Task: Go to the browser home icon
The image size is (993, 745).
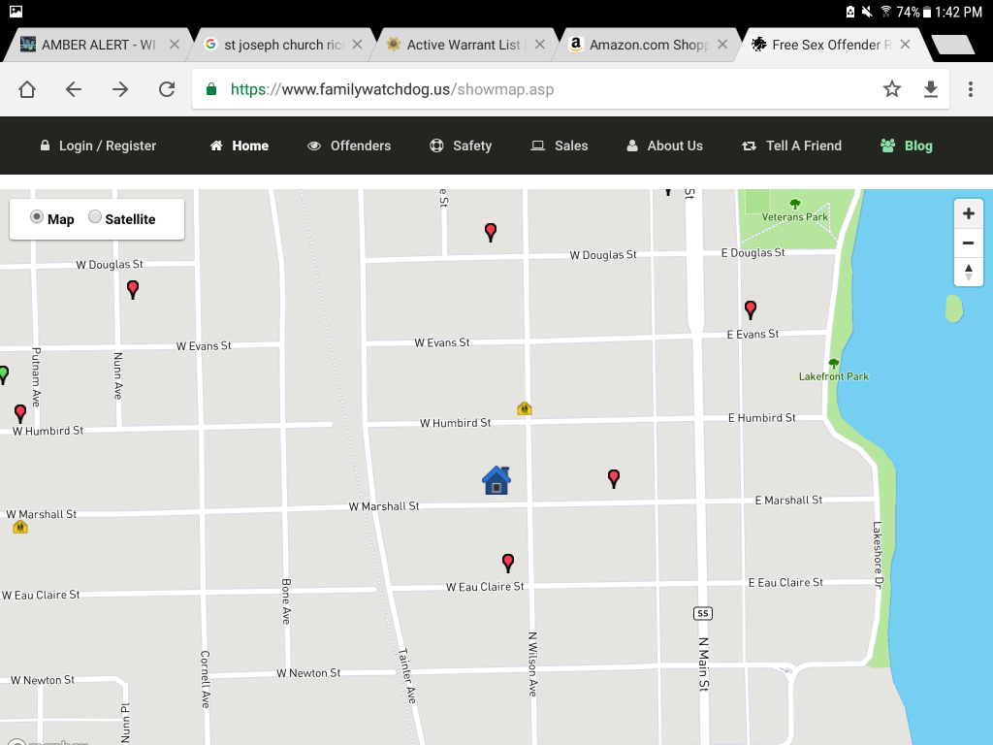Action: (x=27, y=89)
